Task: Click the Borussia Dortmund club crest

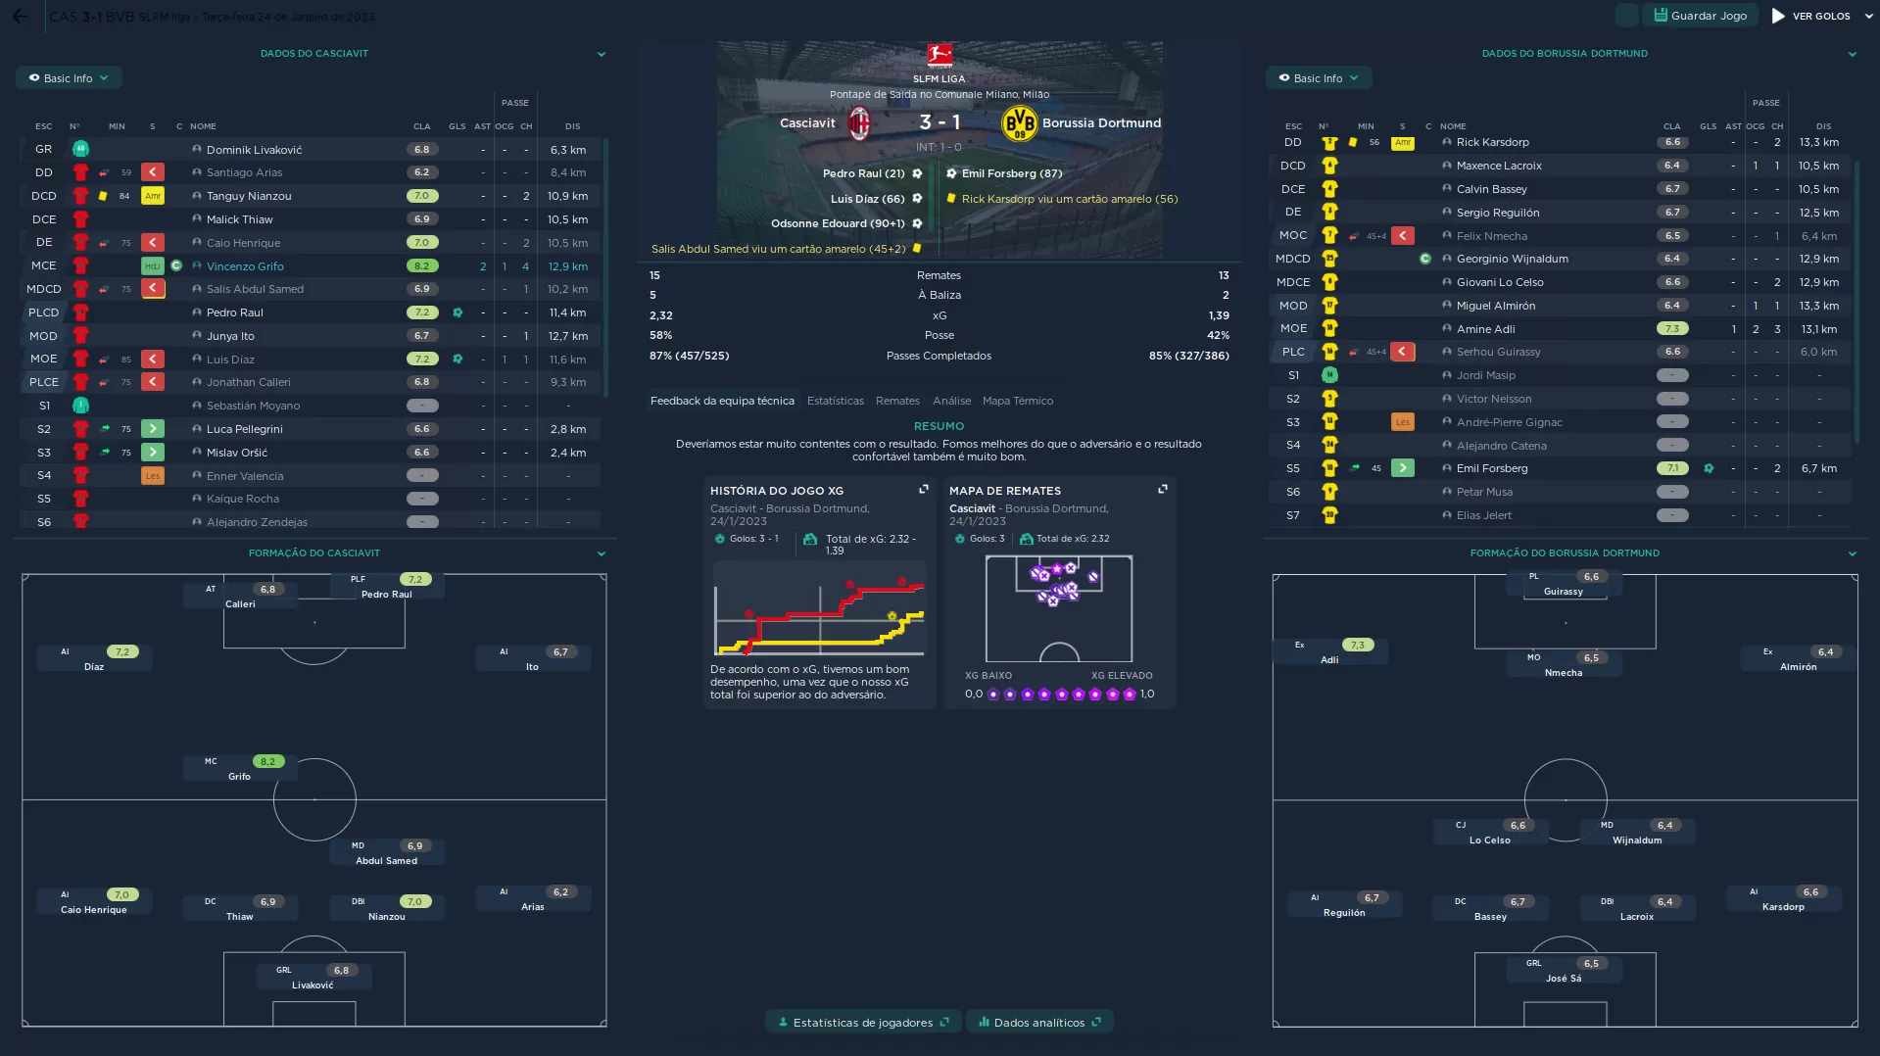Action: (1019, 123)
